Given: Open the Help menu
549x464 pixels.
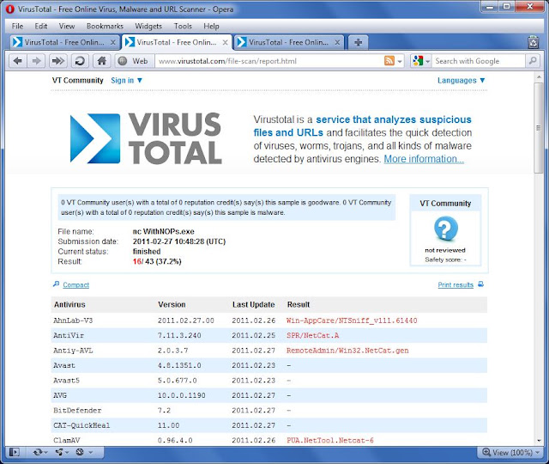Looking at the screenshot, I should pos(211,26).
